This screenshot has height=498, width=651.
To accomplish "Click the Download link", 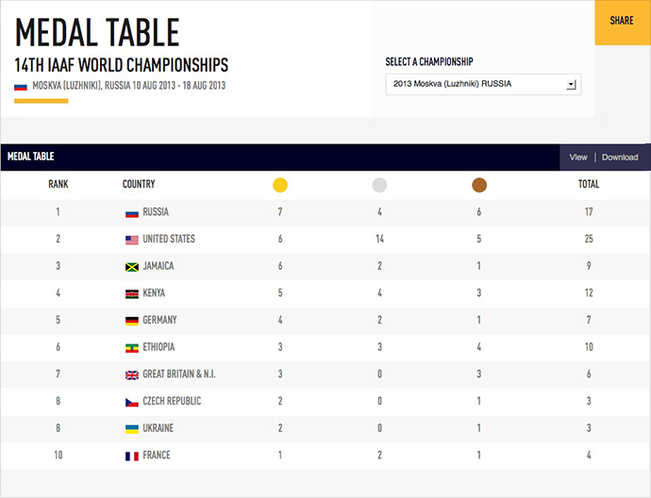I will coord(620,158).
